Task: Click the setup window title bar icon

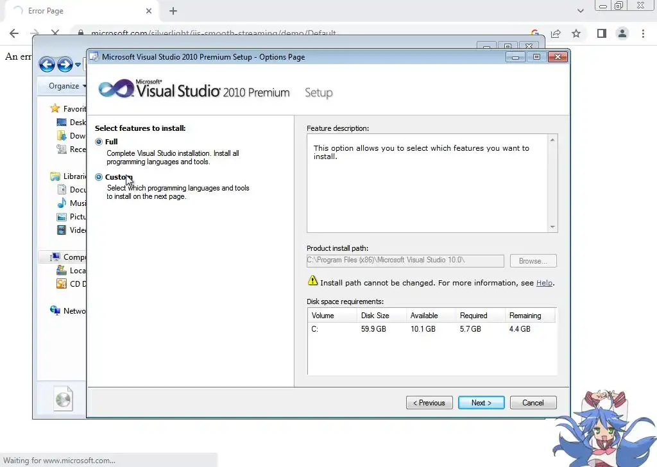Action: pyautogui.click(x=94, y=57)
